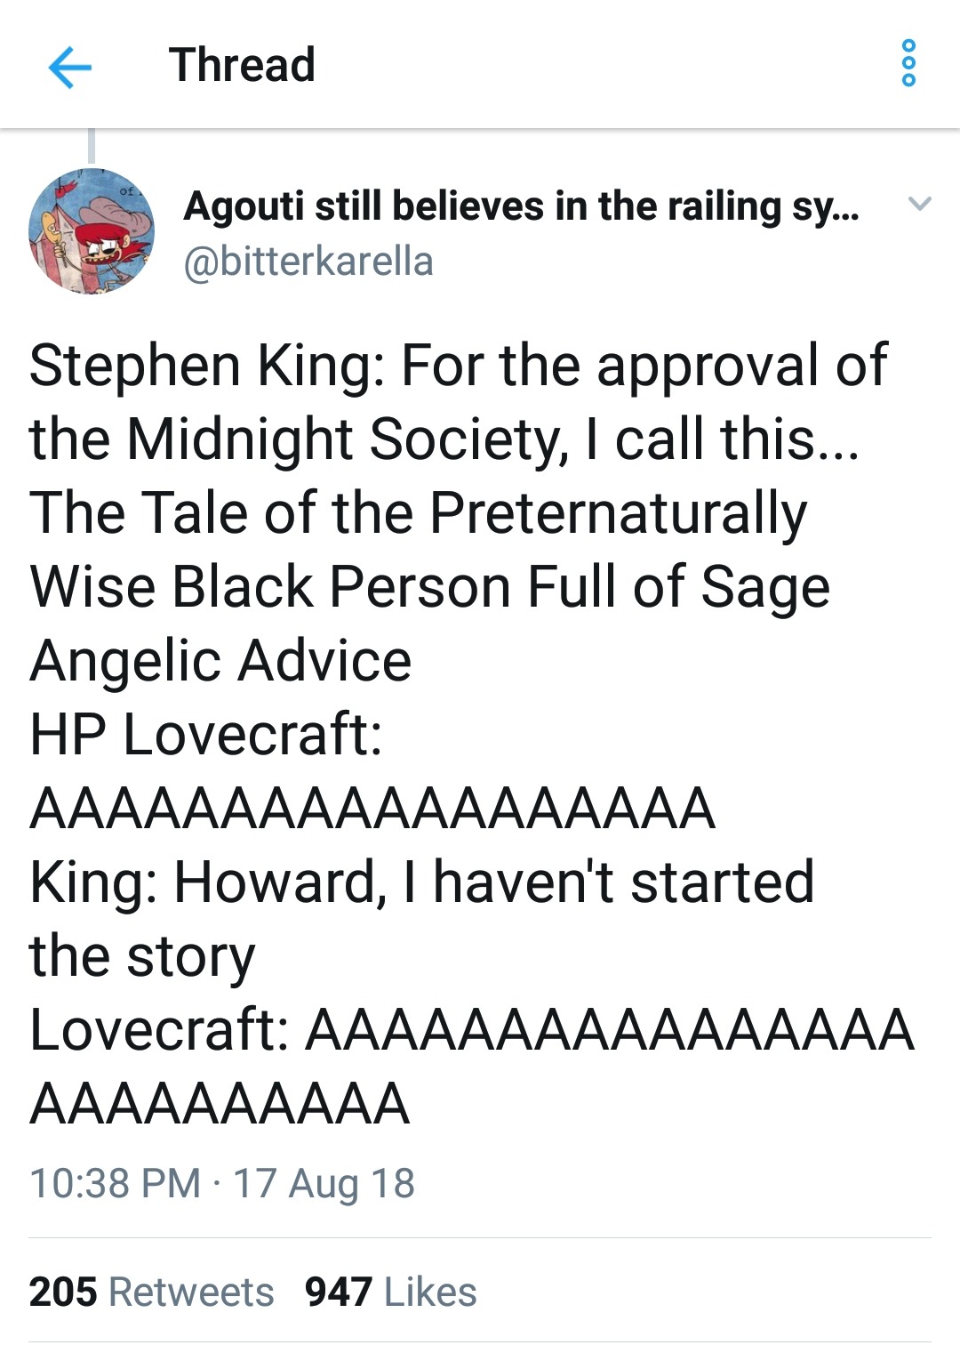Open the Agouti display name profile

point(520,206)
